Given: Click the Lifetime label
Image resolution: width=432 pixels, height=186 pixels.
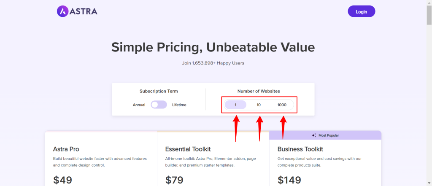Looking at the screenshot, I should click(179, 105).
